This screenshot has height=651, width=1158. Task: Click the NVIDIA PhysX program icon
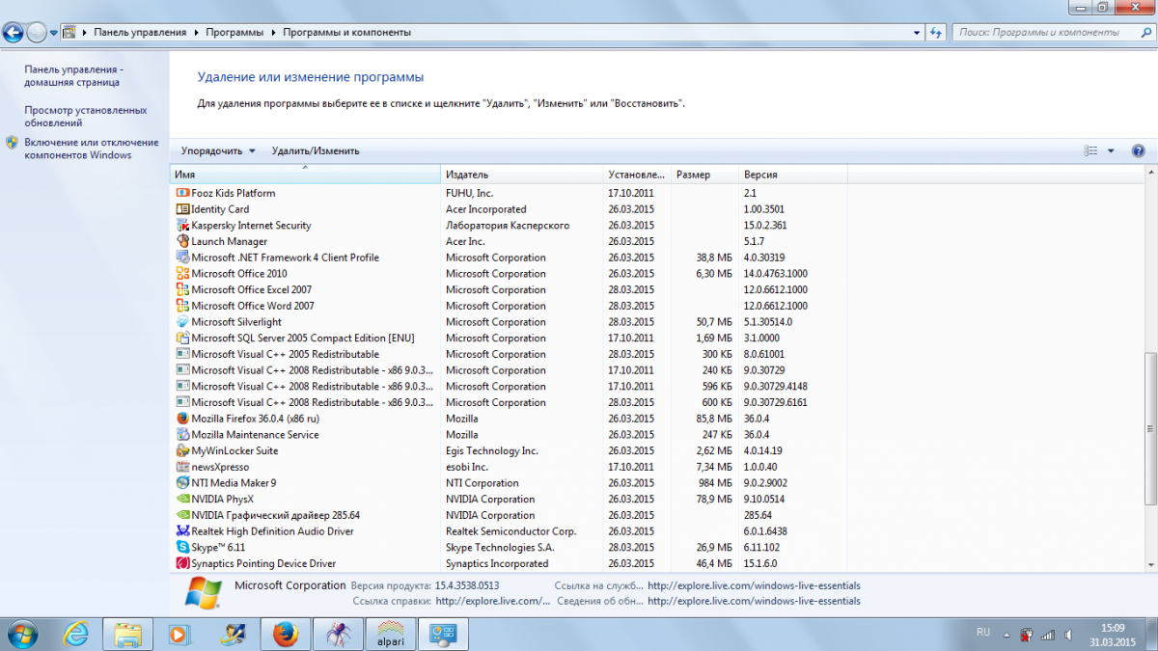click(183, 499)
